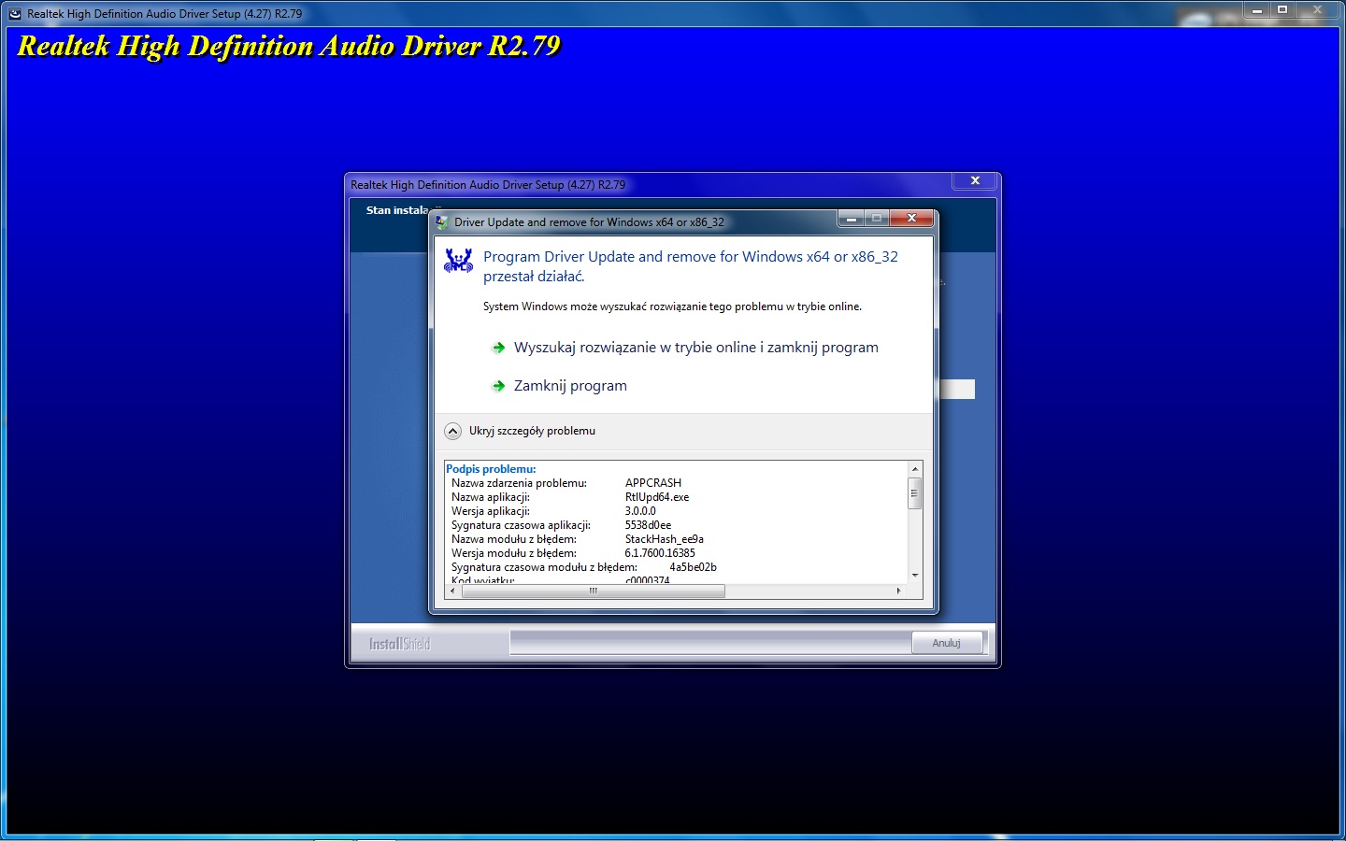This screenshot has width=1346, height=841.
Task: Click horizontal scroll left arrow in details
Action: 452,591
